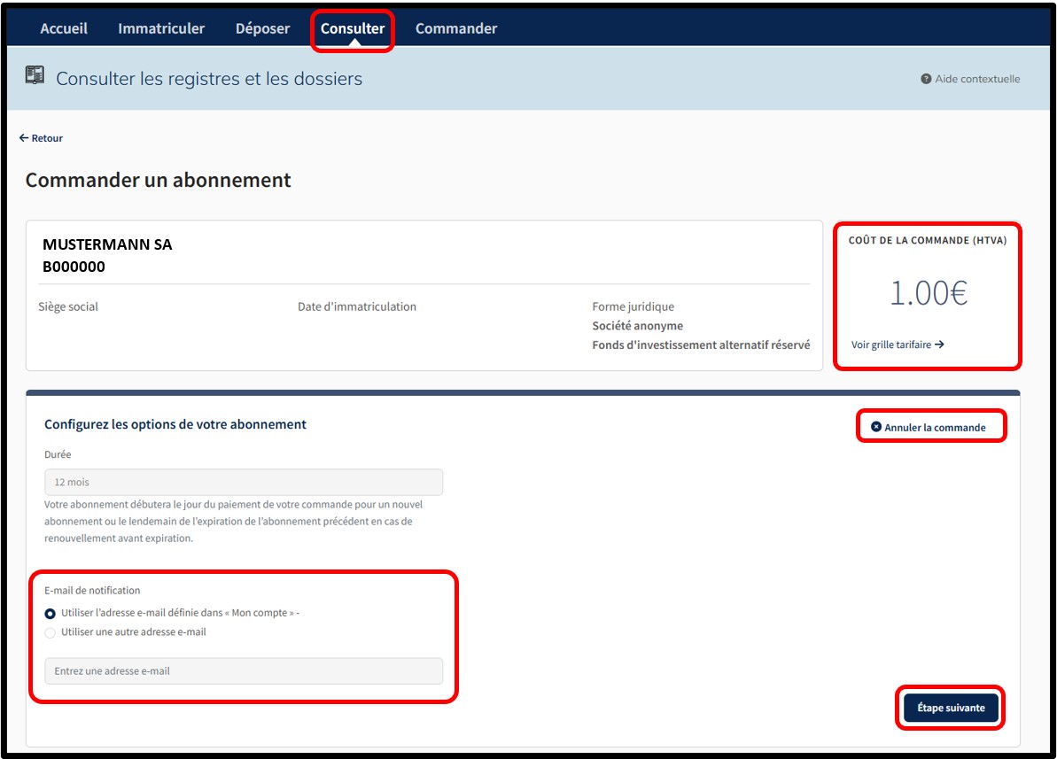Image resolution: width=1057 pixels, height=759 pixels.
Task: Open the Commander tab
Action: click(x=456, y=28)
